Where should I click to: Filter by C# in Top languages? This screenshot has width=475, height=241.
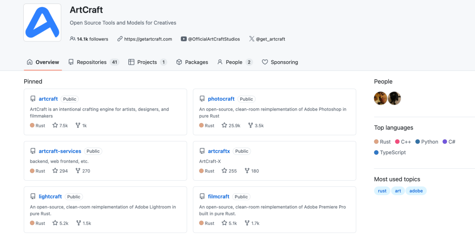(449, 142)
